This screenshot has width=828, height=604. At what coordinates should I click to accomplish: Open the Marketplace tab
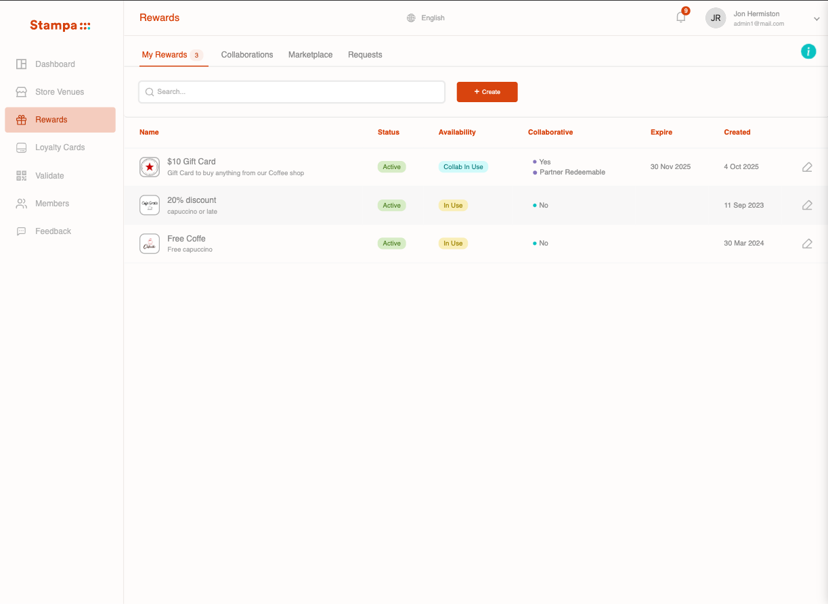point(310,54)
